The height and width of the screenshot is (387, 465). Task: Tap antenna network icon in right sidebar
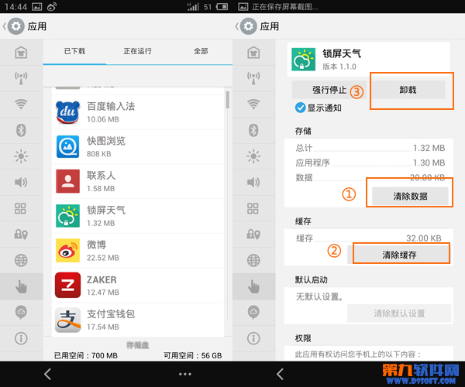tap(253, 78)
